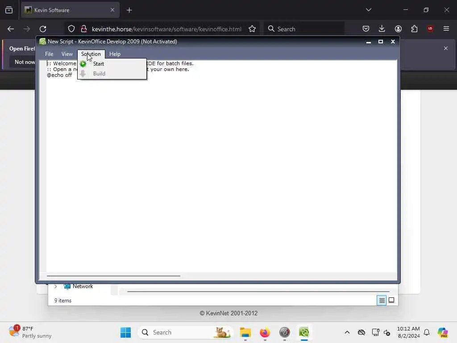This screenshot has width=457, height=343.
Task: Click the taskbar Search box
Action: click(185, 332)
